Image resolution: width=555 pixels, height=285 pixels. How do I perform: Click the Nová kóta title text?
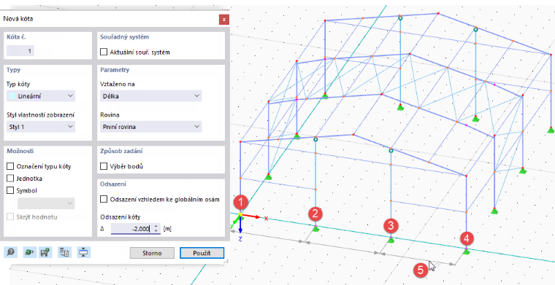(18, 19)
